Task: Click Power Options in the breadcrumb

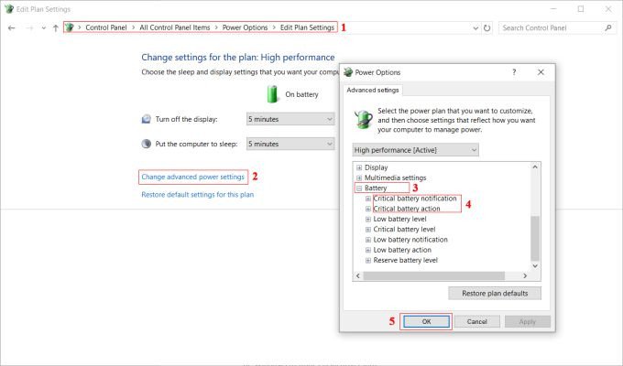Action: [x=246, y=27]
